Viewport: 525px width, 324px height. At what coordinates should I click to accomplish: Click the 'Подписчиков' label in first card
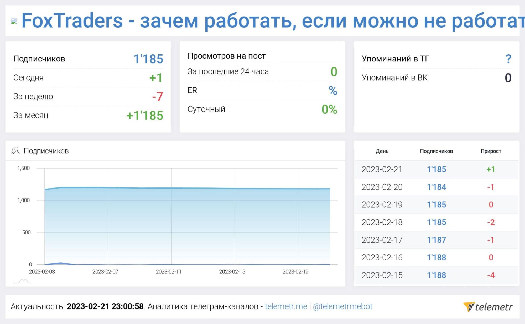tap(39, 59)
